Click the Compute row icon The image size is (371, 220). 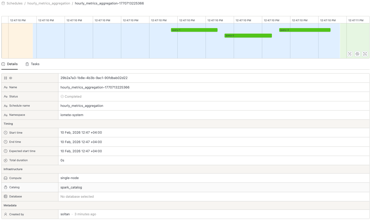tap(6, 178)
